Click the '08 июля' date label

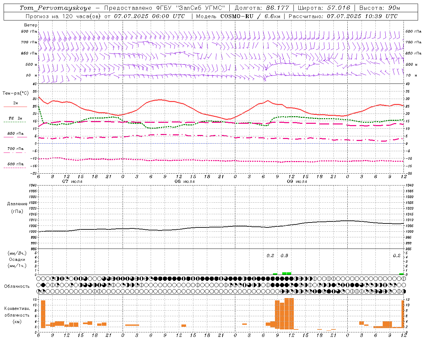[185, 182]
